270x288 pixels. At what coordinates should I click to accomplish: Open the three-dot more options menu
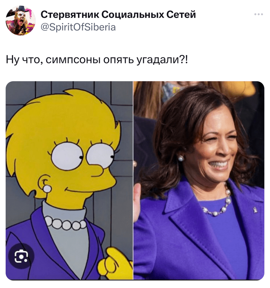click(x=259, y=14)
